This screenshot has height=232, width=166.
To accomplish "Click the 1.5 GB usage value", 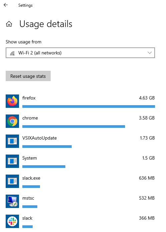I will [x=148, y=158].
